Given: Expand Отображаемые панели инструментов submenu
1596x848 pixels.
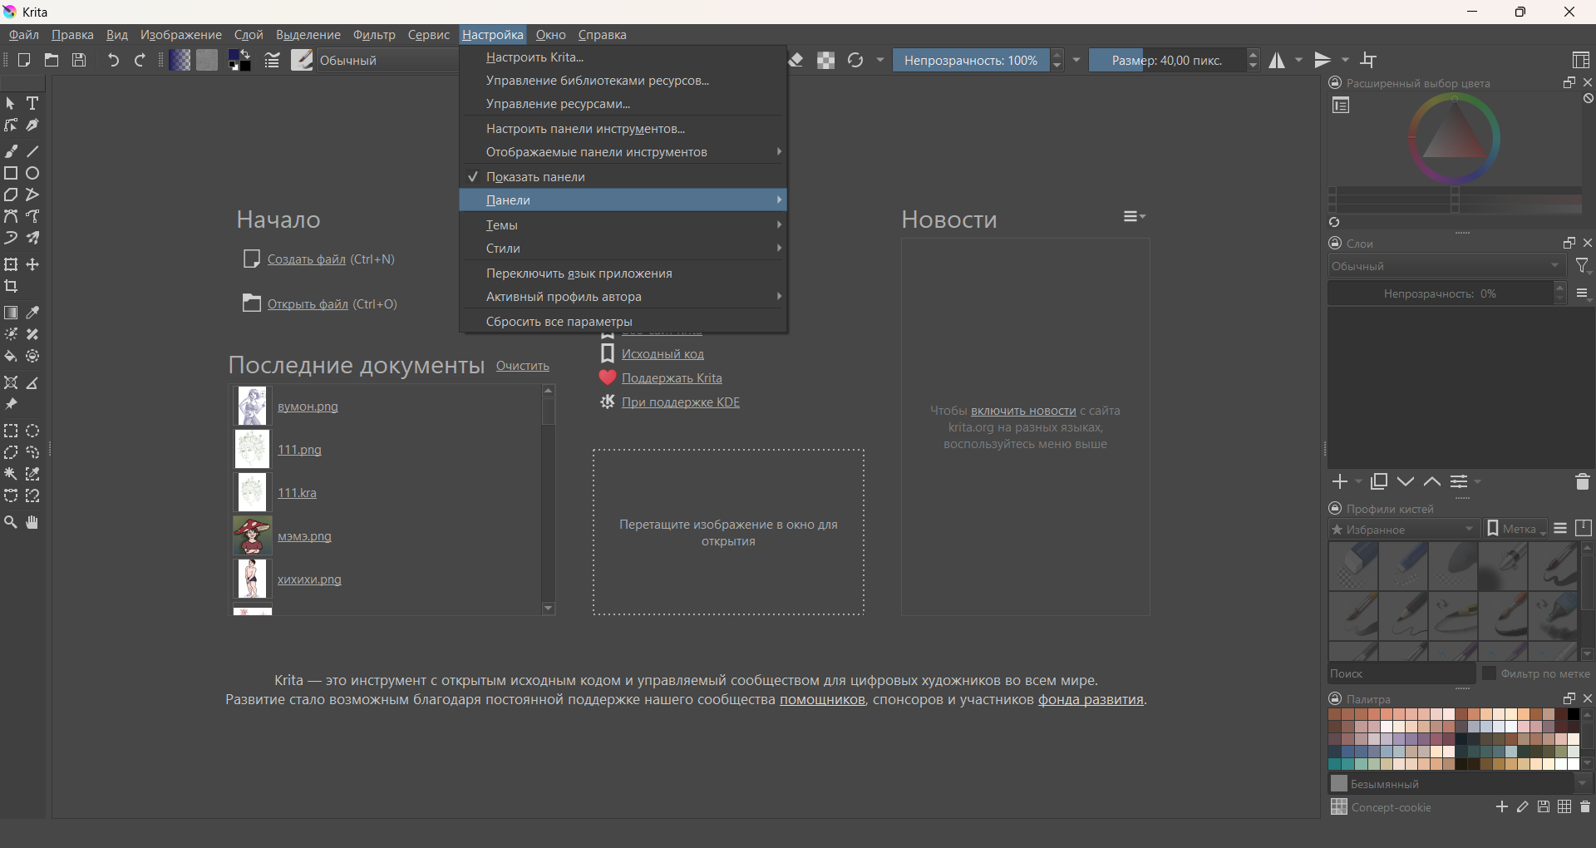Looking at the screenshot, I should click(623, 152).
